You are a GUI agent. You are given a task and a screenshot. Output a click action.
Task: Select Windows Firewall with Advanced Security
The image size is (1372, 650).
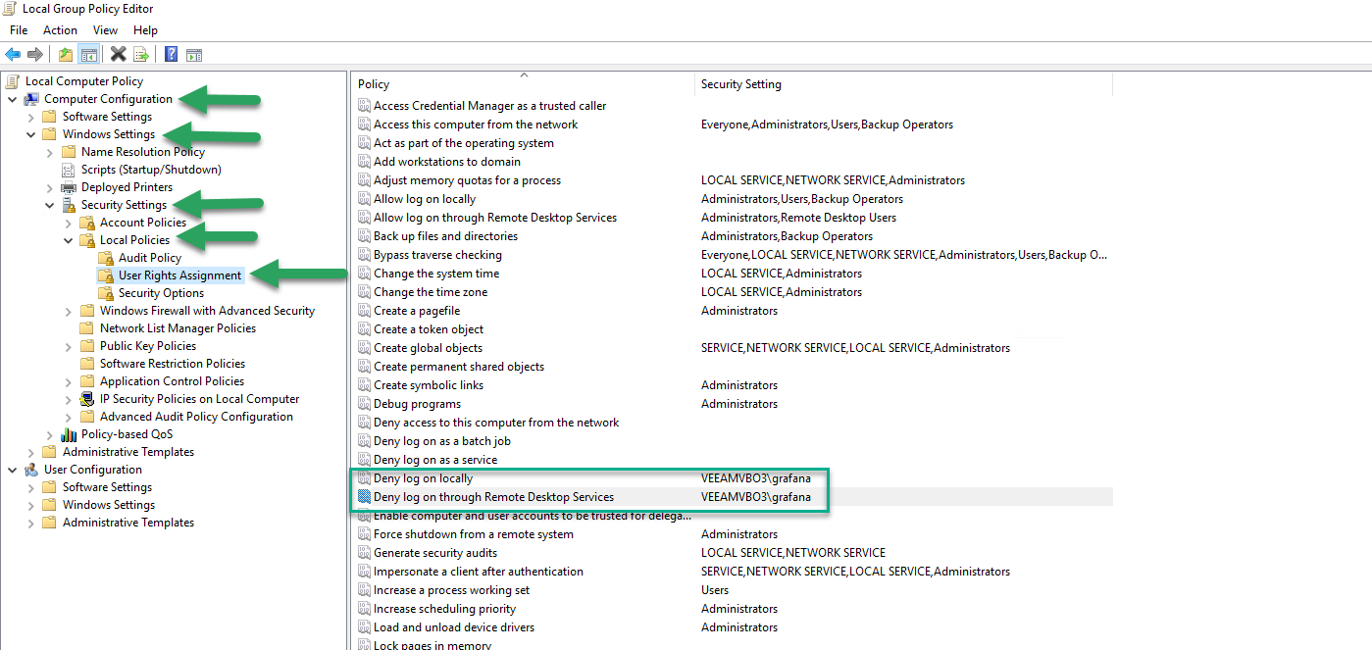click(207, 311)
